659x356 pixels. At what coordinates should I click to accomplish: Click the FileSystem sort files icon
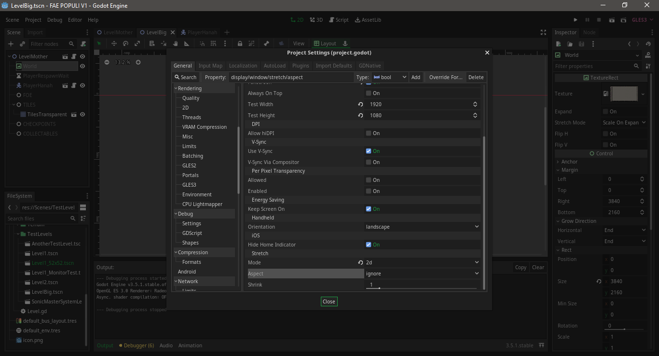coord(83,219)
